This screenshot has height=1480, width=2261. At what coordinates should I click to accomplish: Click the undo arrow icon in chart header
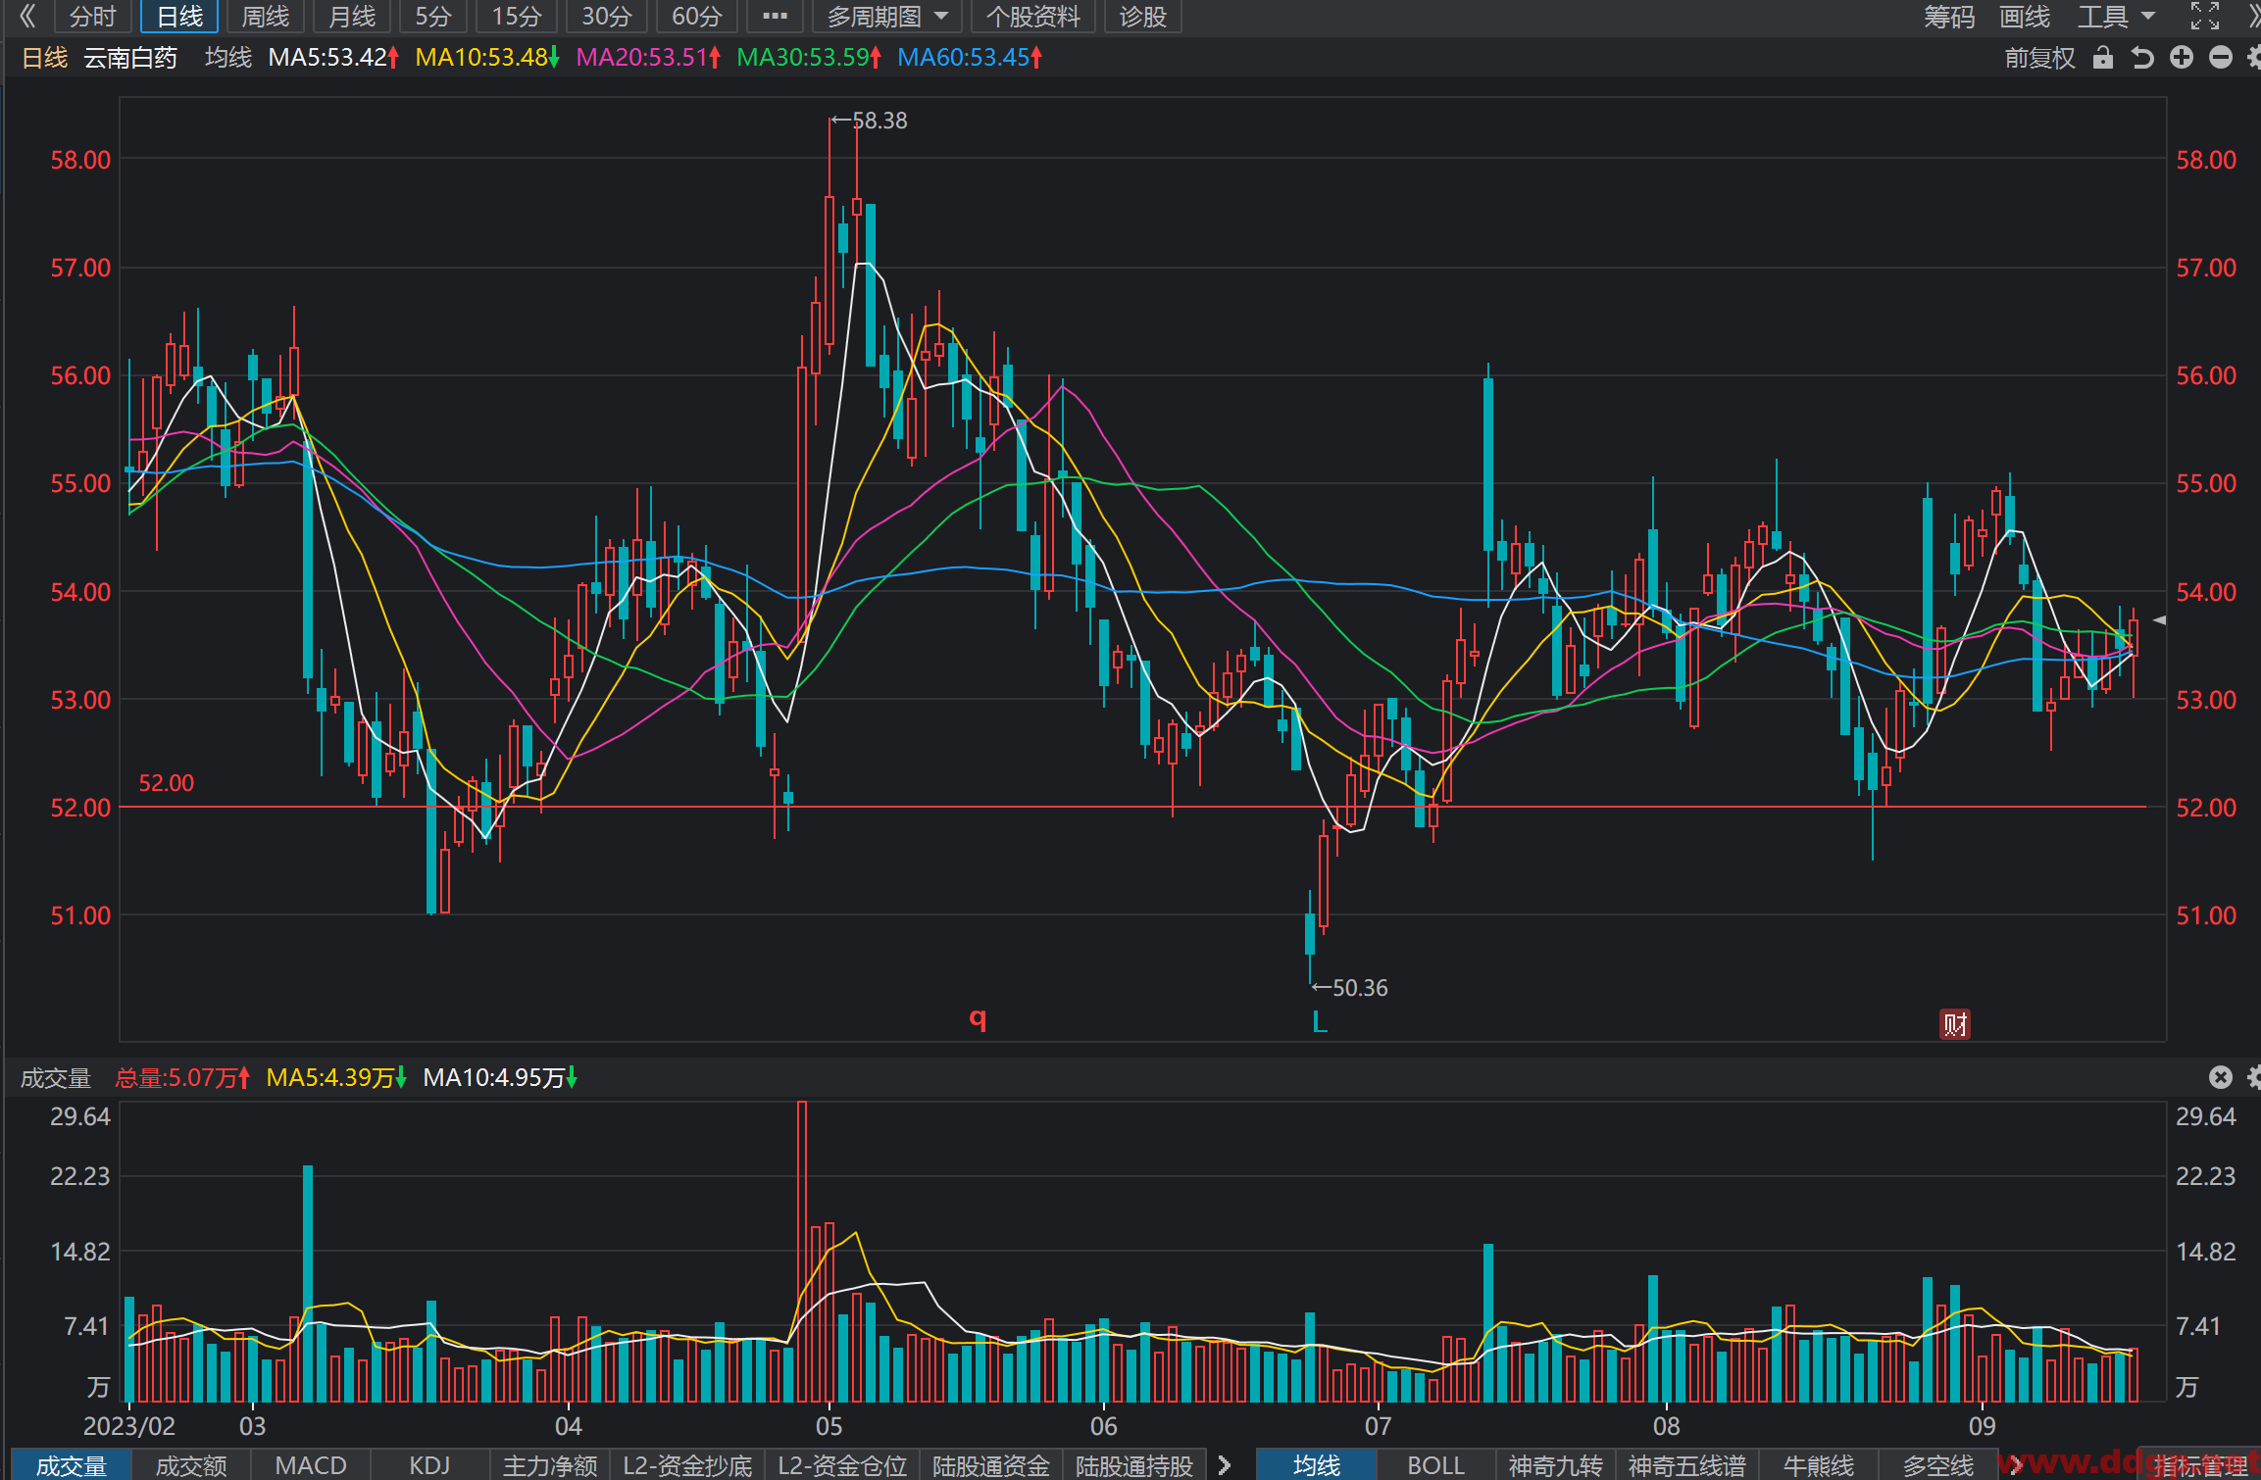pos(2142,58)
